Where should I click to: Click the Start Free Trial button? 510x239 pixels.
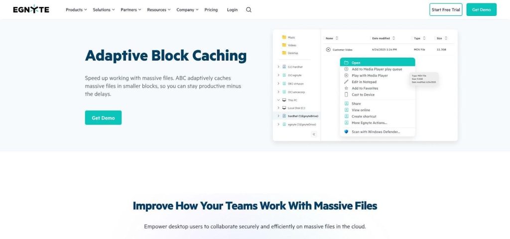tap(446, 9)
